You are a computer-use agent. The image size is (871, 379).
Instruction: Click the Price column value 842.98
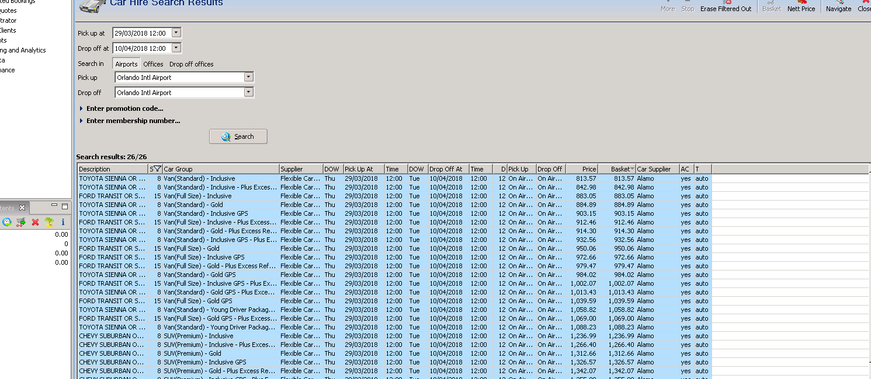click(586, 187)
